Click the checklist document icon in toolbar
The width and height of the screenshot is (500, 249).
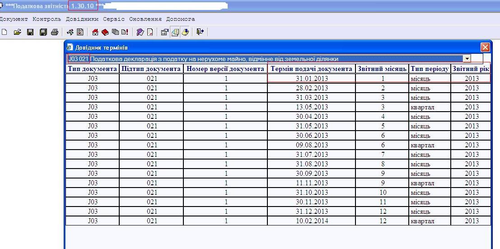point(80,32)
